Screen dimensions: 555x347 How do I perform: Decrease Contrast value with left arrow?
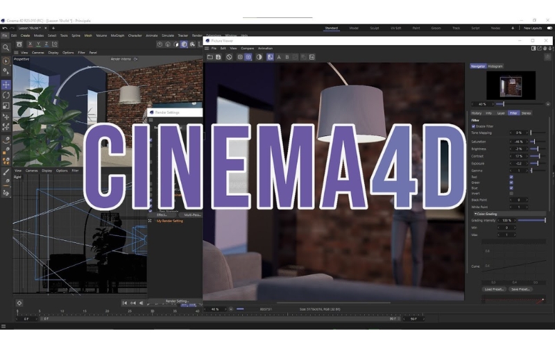511,156
